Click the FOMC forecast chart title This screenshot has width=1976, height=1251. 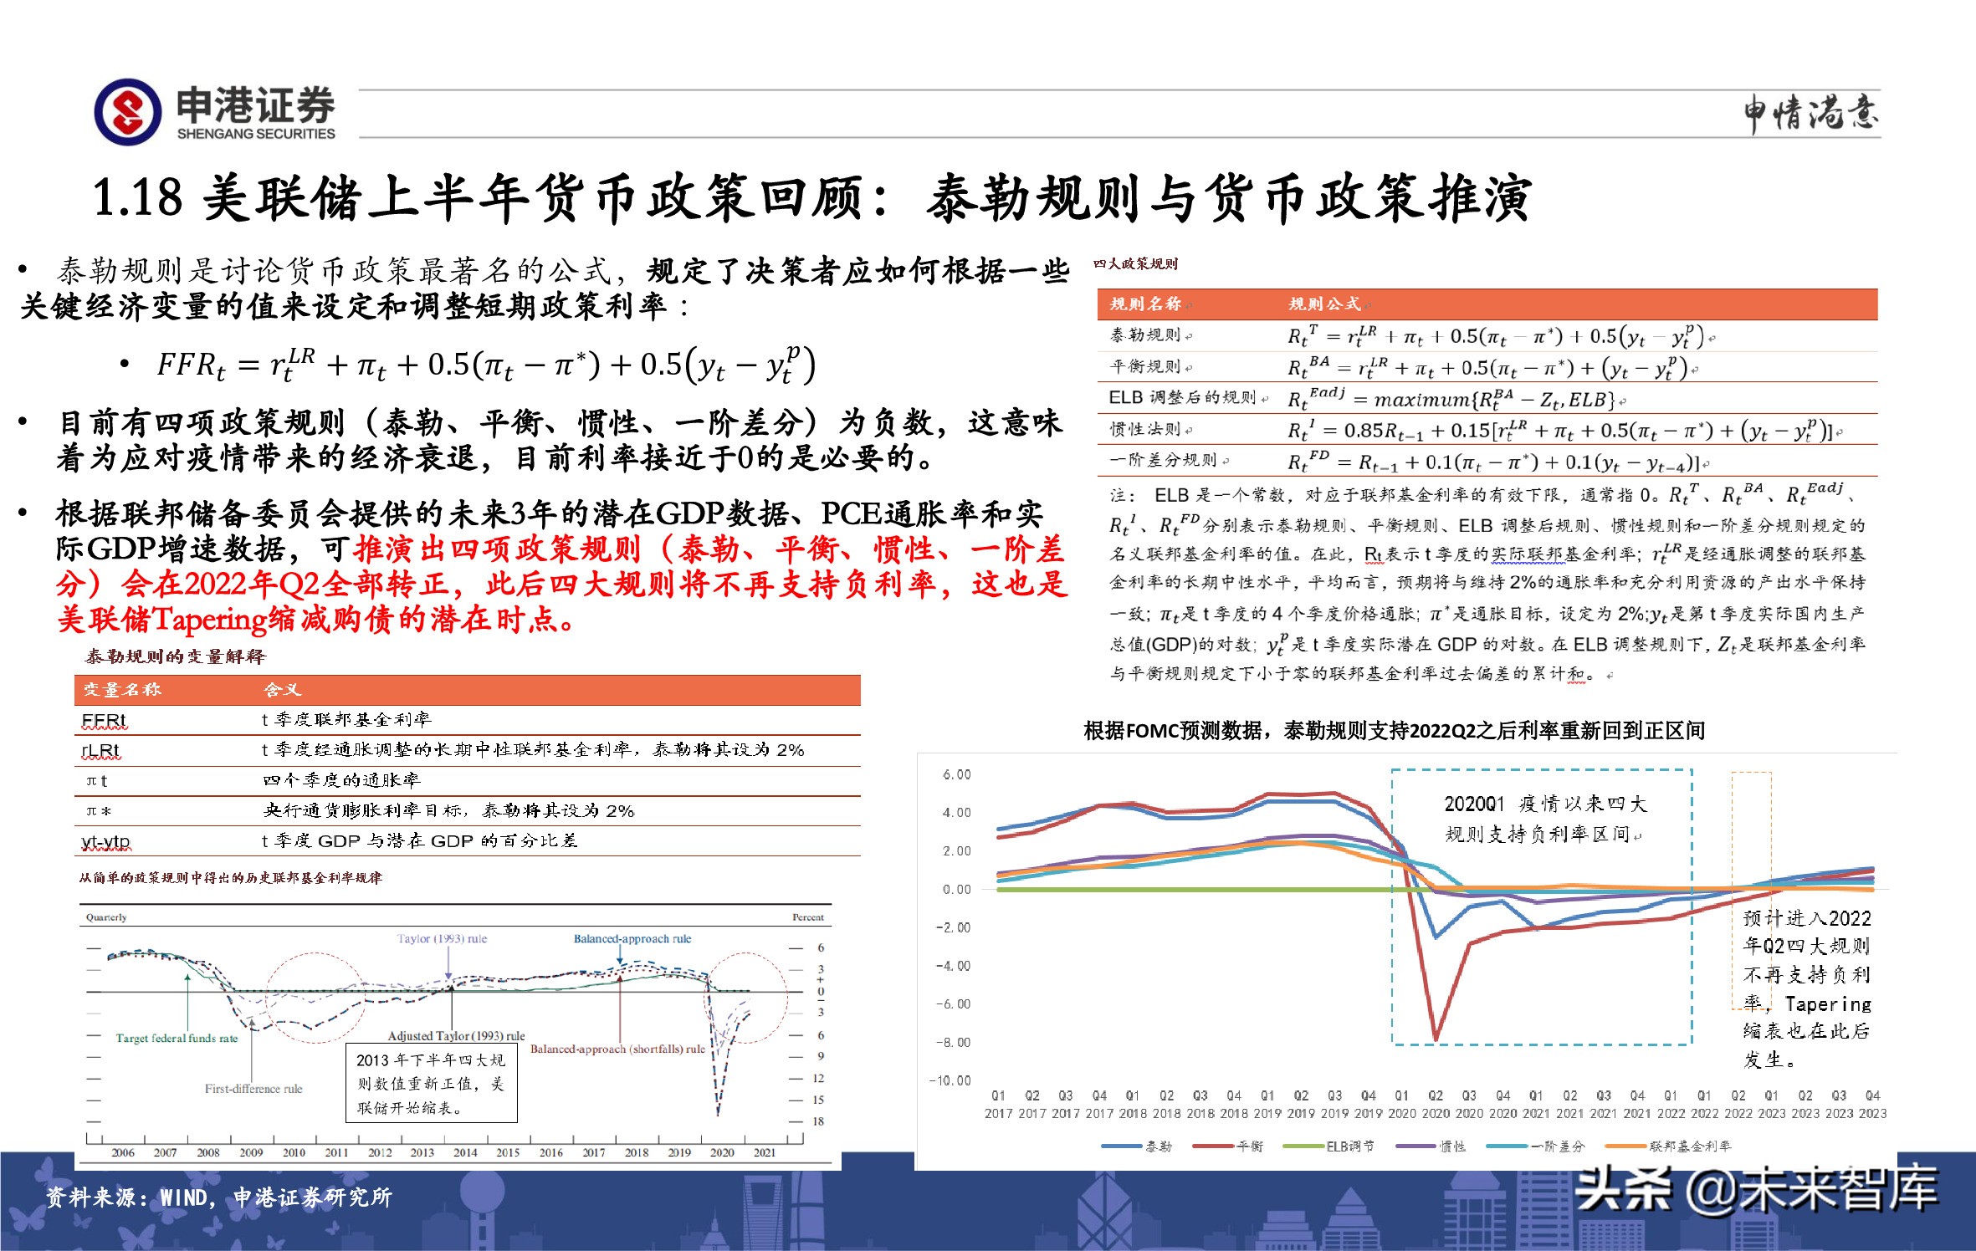click(1394, 731)
